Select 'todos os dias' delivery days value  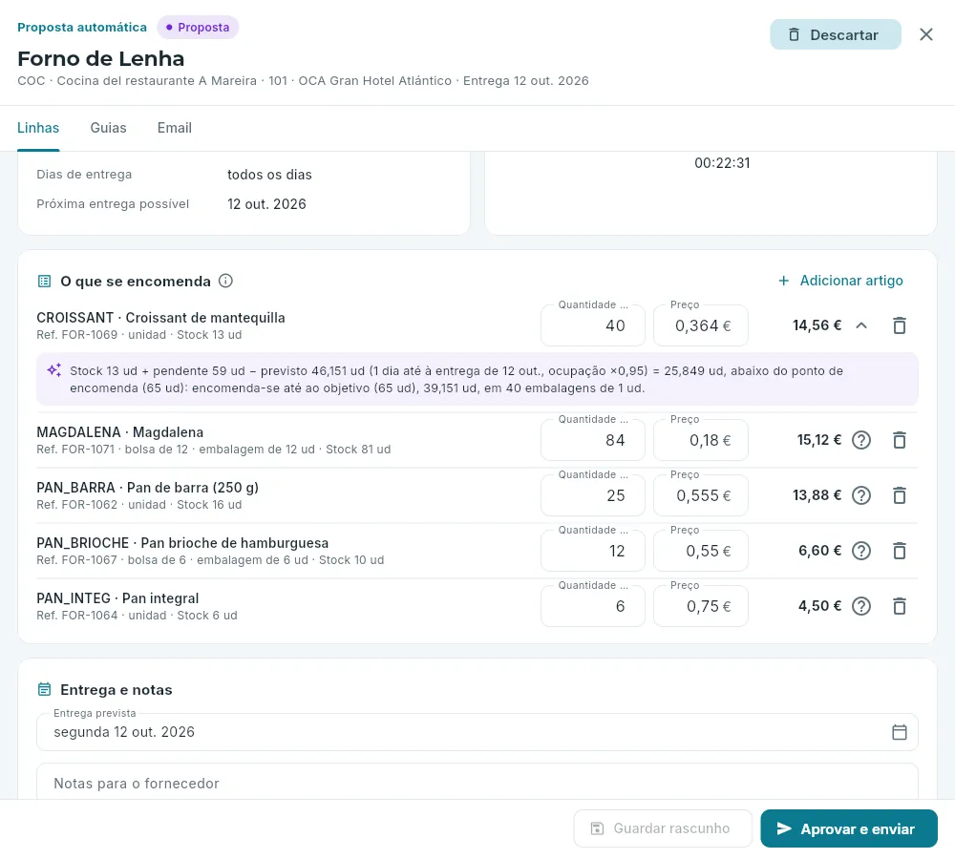coord(269,175)
